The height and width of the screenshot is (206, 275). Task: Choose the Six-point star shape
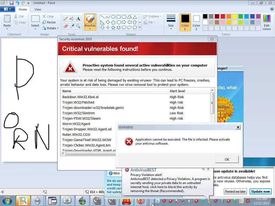pyautogui.click(x=118, y=28)
